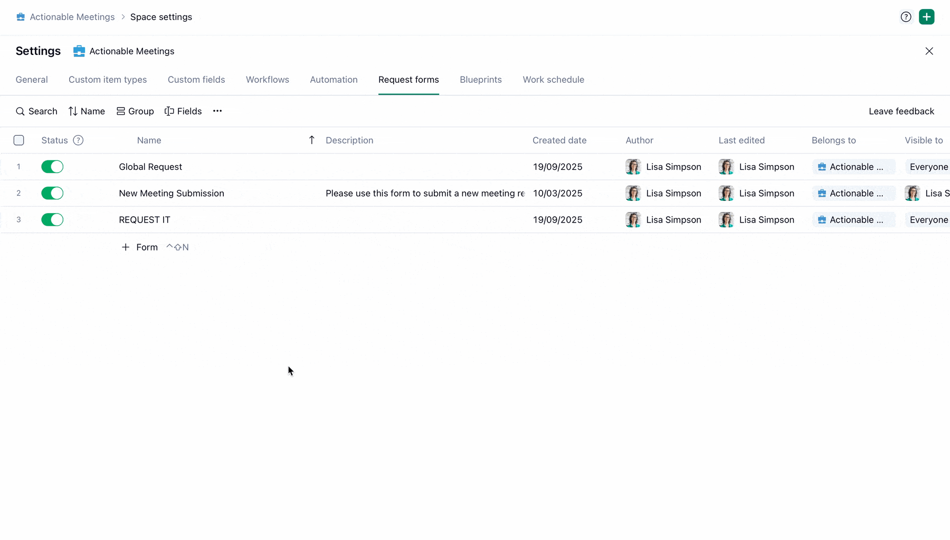Click the green plus create button
950x540 pixels.
coord(926,17)
